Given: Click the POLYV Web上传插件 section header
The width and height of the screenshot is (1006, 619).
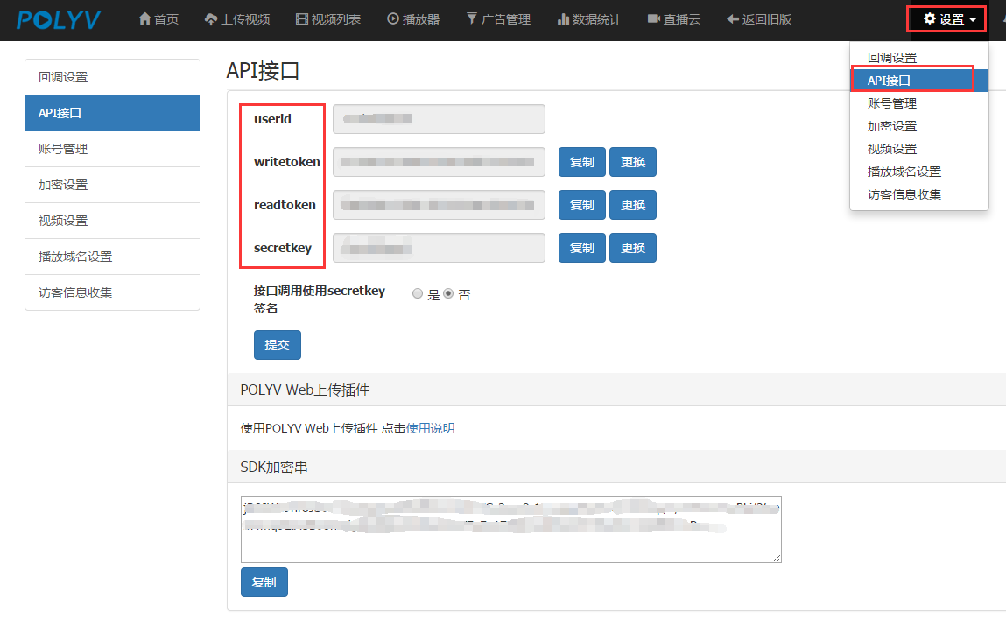Looking at the screenshot, I should (305, 390).
